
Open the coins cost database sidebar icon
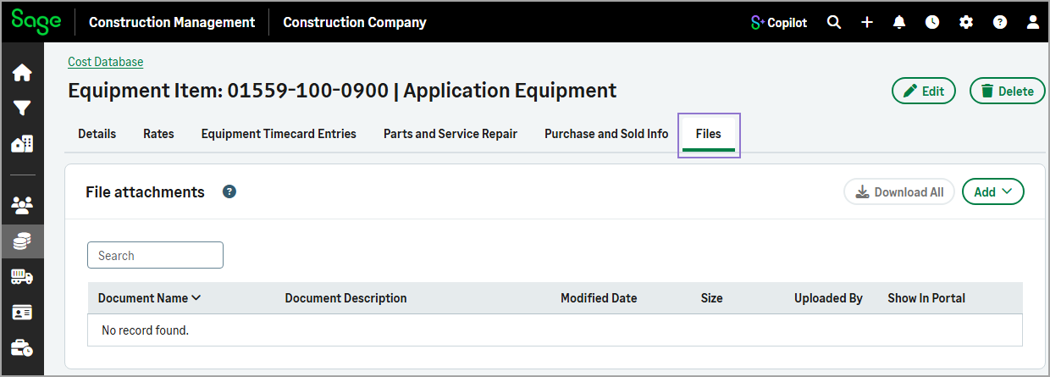(x=22, y=241)
